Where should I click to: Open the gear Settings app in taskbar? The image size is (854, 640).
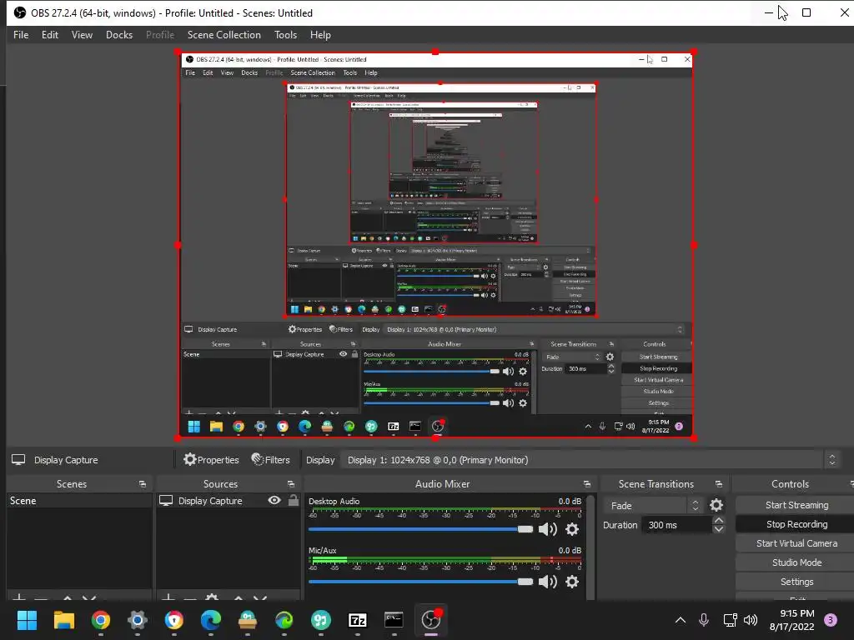[138, 620]
